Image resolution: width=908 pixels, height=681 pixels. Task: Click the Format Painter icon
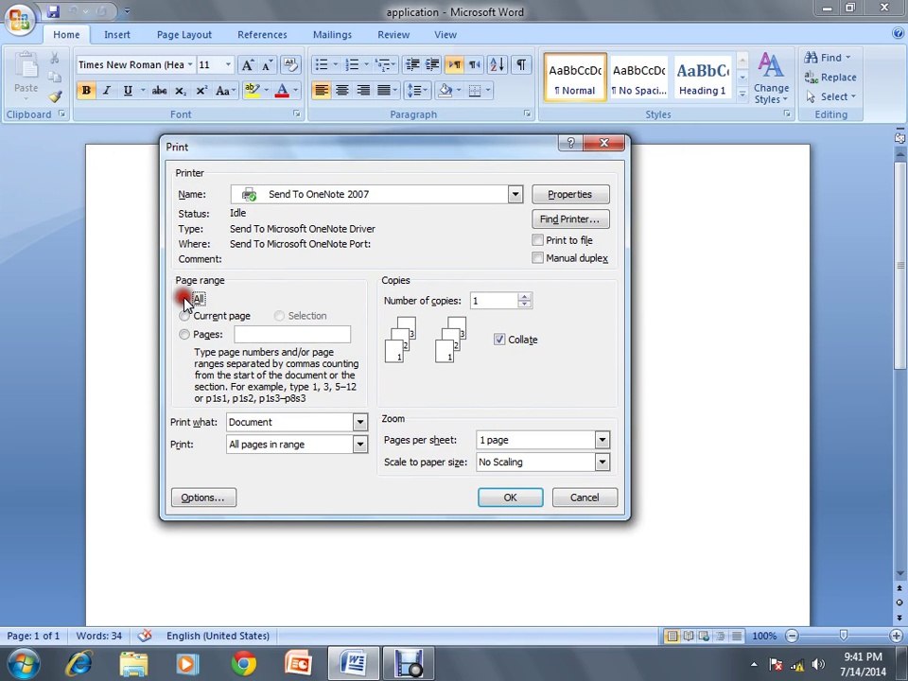pyautogui.click(x=55, y=96)
